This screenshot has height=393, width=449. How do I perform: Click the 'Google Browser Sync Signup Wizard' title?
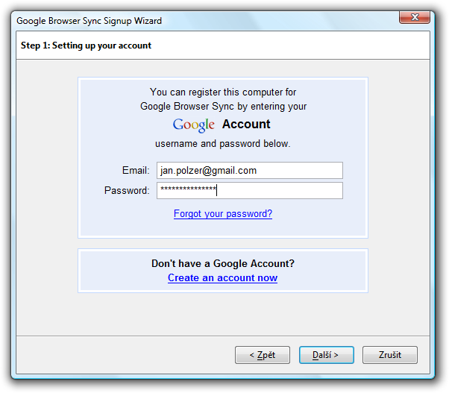(89, 21)
